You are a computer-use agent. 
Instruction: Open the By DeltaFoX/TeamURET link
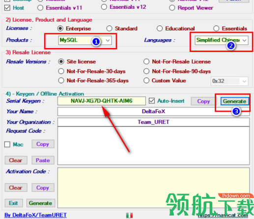click(35, 215)
